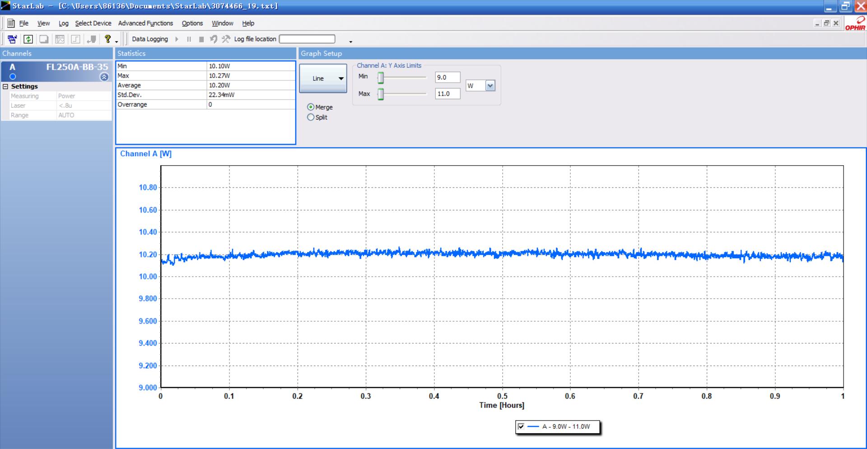The image size is (867, 449).
Task: Collapse channel A with the double-chevron icon
Action: 104,77
